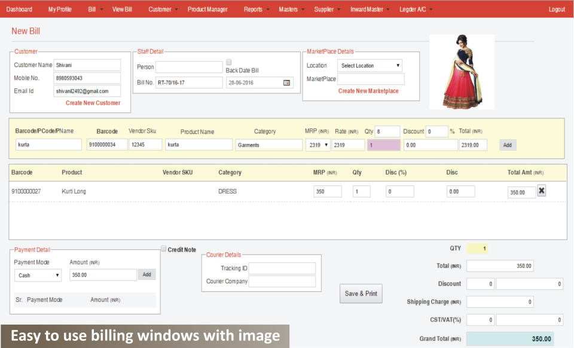Open the MRP dropdown in the product entry row
The image size is (574, 348).
tap(317, 144)
